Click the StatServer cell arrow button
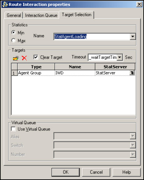Image resolution: width=144 pixels, height=180 pixels. [x=132, y=73]
